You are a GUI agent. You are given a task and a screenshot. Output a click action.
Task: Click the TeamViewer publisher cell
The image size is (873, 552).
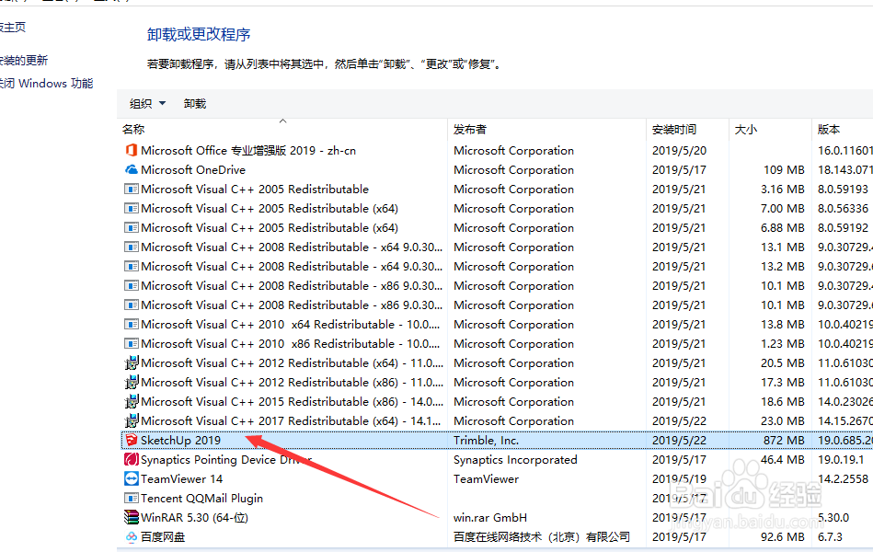[486, 478]
